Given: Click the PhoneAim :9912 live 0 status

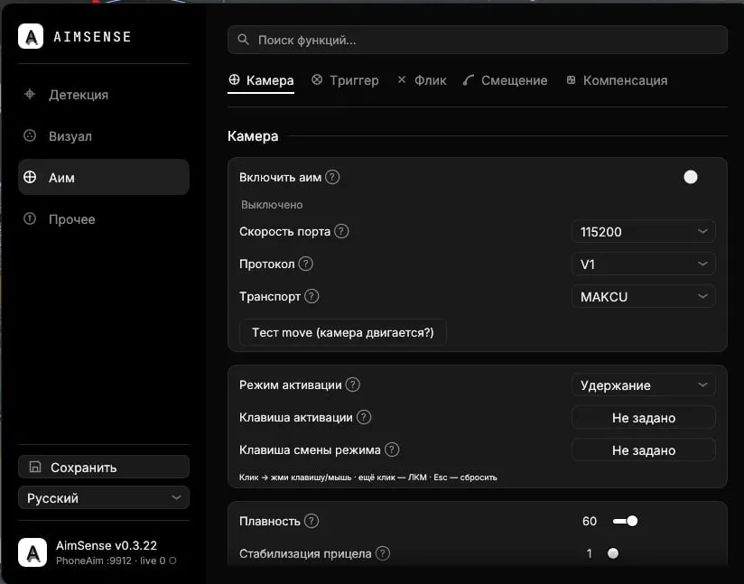Looking at the screenshot, I should [110, 561].
